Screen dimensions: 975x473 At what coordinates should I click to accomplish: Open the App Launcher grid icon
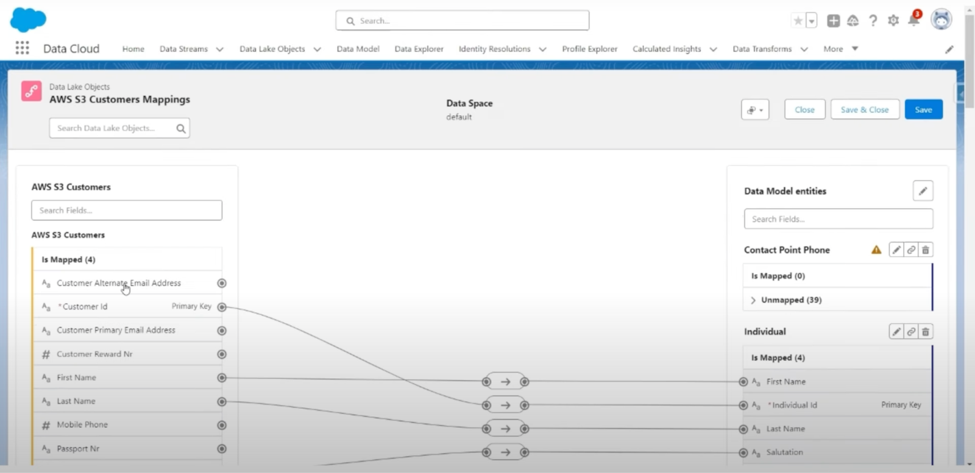tap(22, 48)
